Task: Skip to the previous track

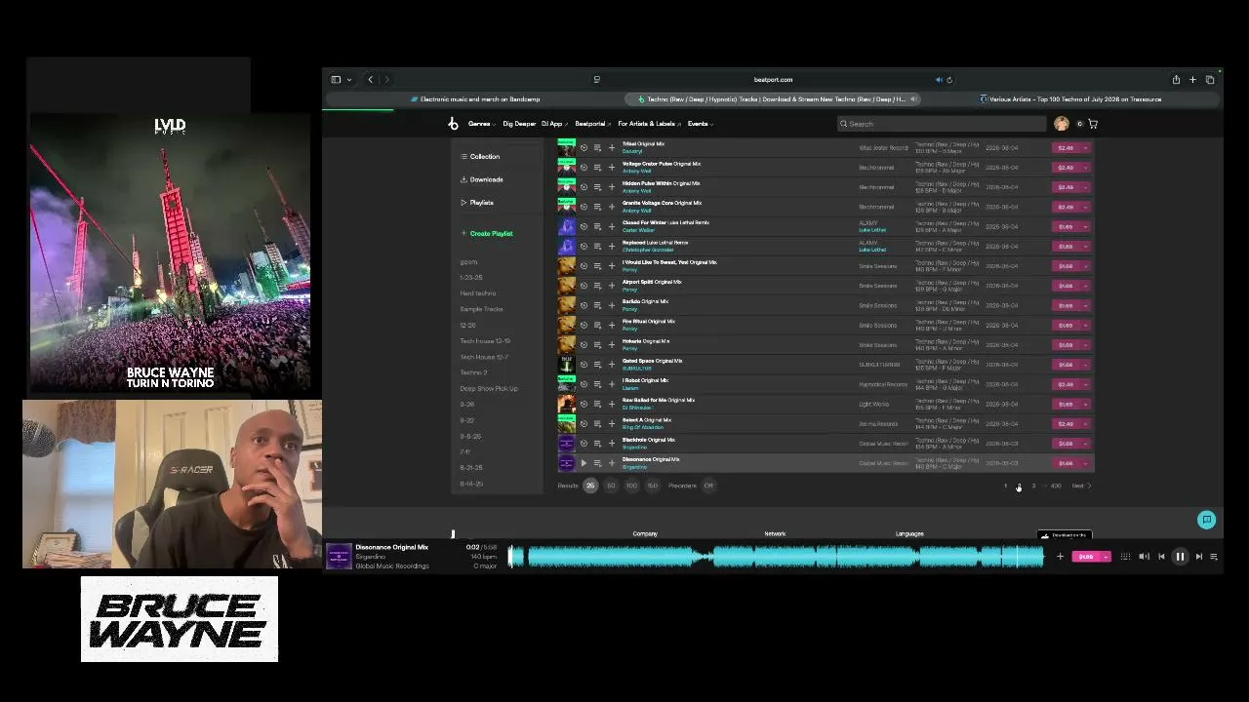Action: 1161,557
